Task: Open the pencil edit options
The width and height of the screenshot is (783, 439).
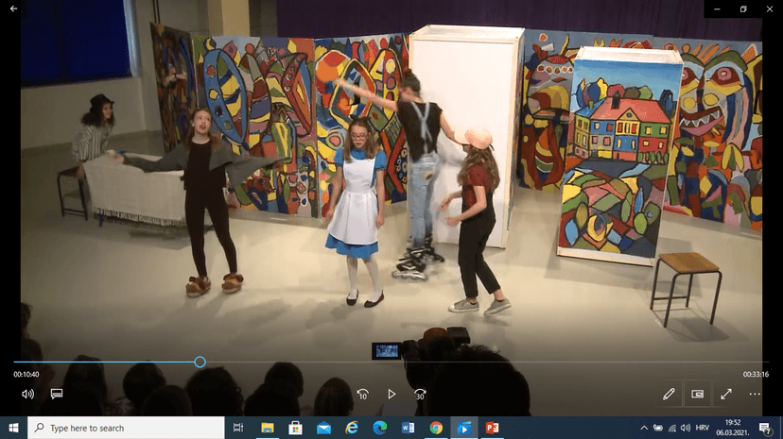Action: [670, 394]
